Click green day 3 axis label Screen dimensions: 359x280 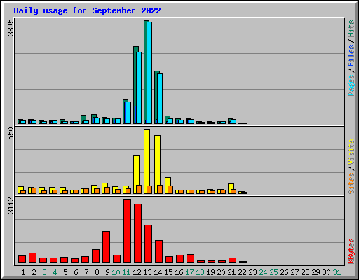[44, 272]
